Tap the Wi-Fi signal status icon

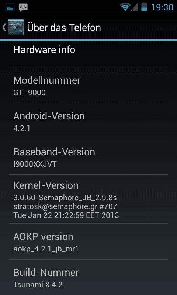point(125,7)
